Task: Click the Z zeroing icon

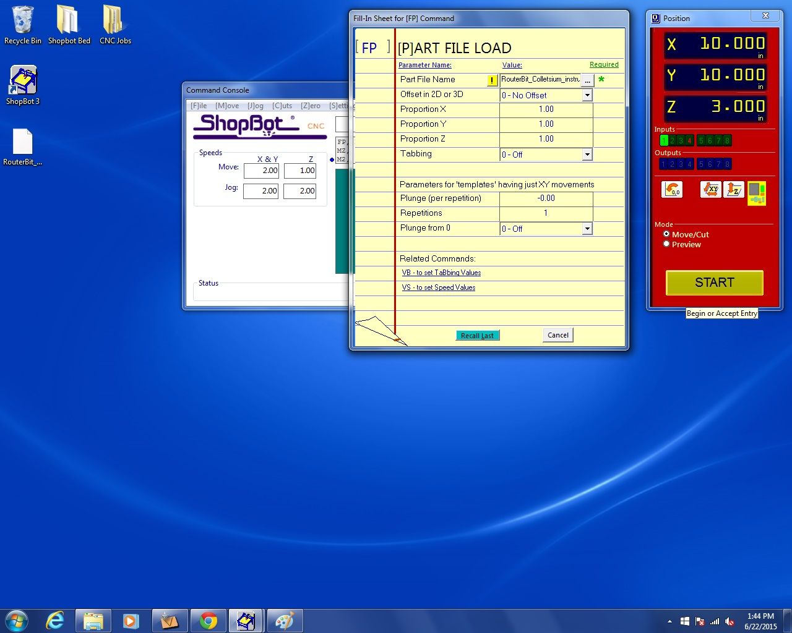Action: point(734,190)
